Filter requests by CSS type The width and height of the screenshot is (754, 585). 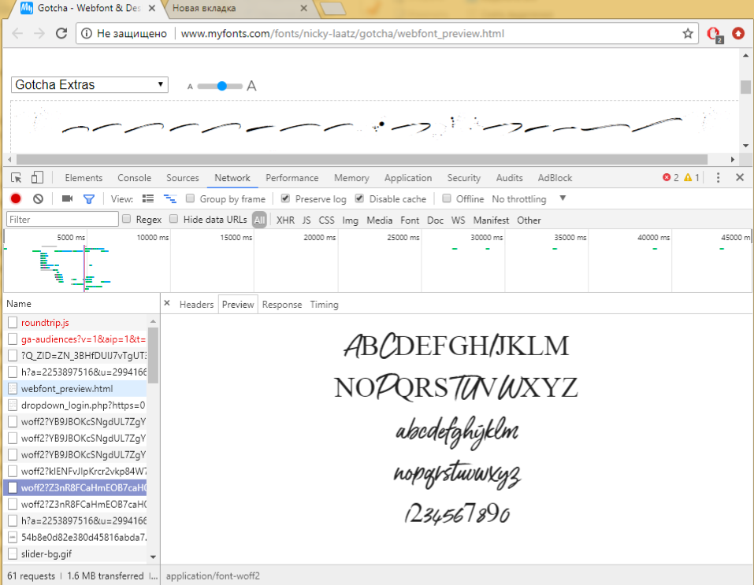[x=326, y=220]
